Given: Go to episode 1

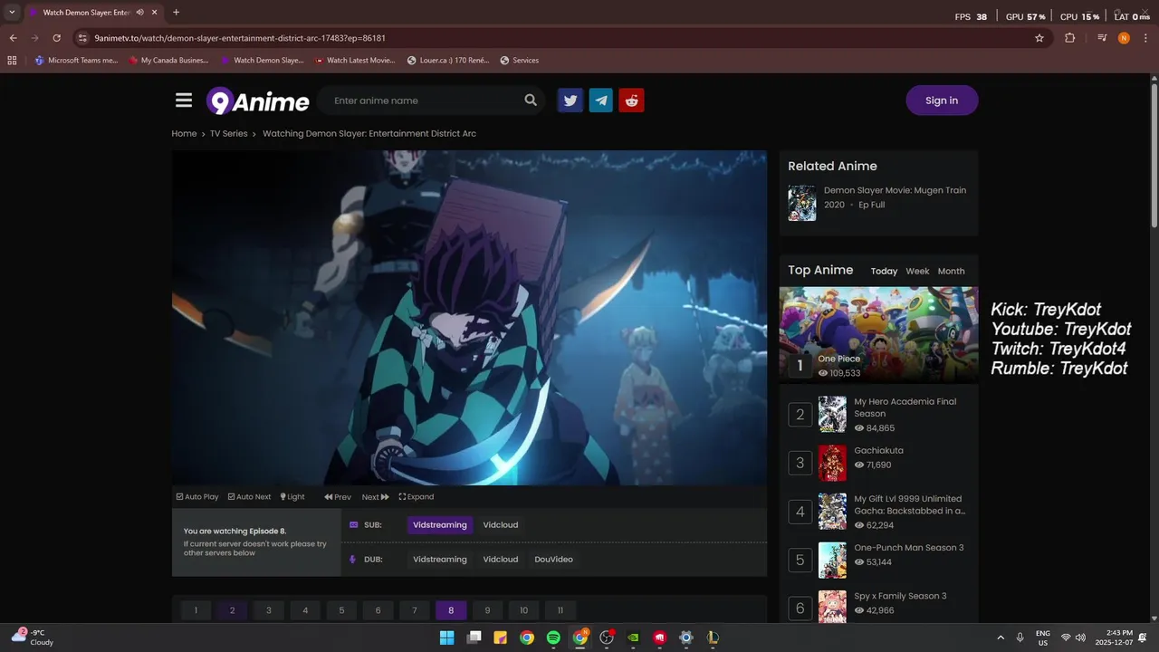Looking at the screenshot, I should click(196, 610).
